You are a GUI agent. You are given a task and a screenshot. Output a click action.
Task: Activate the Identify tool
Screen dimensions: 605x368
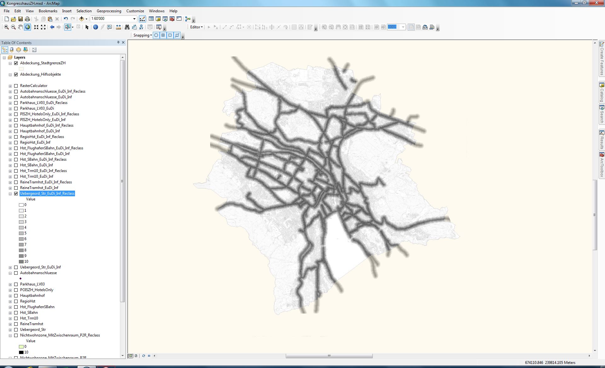(95, 27)
